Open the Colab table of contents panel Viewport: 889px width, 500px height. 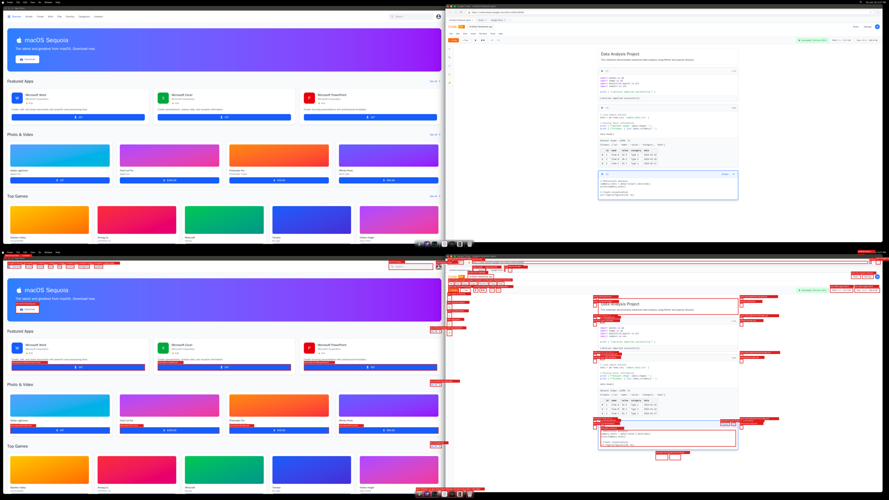tap(449, 49)
